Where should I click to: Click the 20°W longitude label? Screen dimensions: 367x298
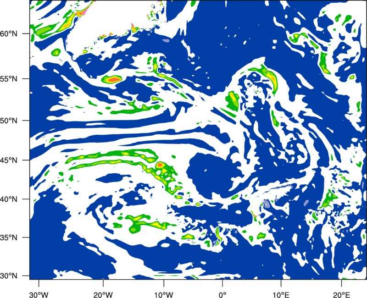tap(103, 295)
